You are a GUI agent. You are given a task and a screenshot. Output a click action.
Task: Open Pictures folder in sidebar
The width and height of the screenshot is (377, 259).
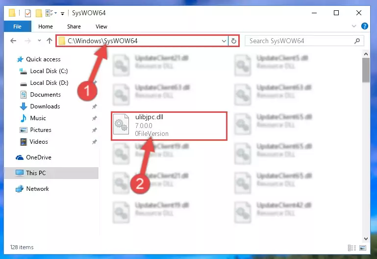(41, 130)
